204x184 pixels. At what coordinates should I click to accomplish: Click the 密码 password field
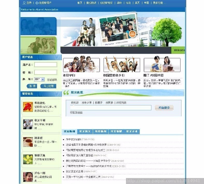pos(46,72)
